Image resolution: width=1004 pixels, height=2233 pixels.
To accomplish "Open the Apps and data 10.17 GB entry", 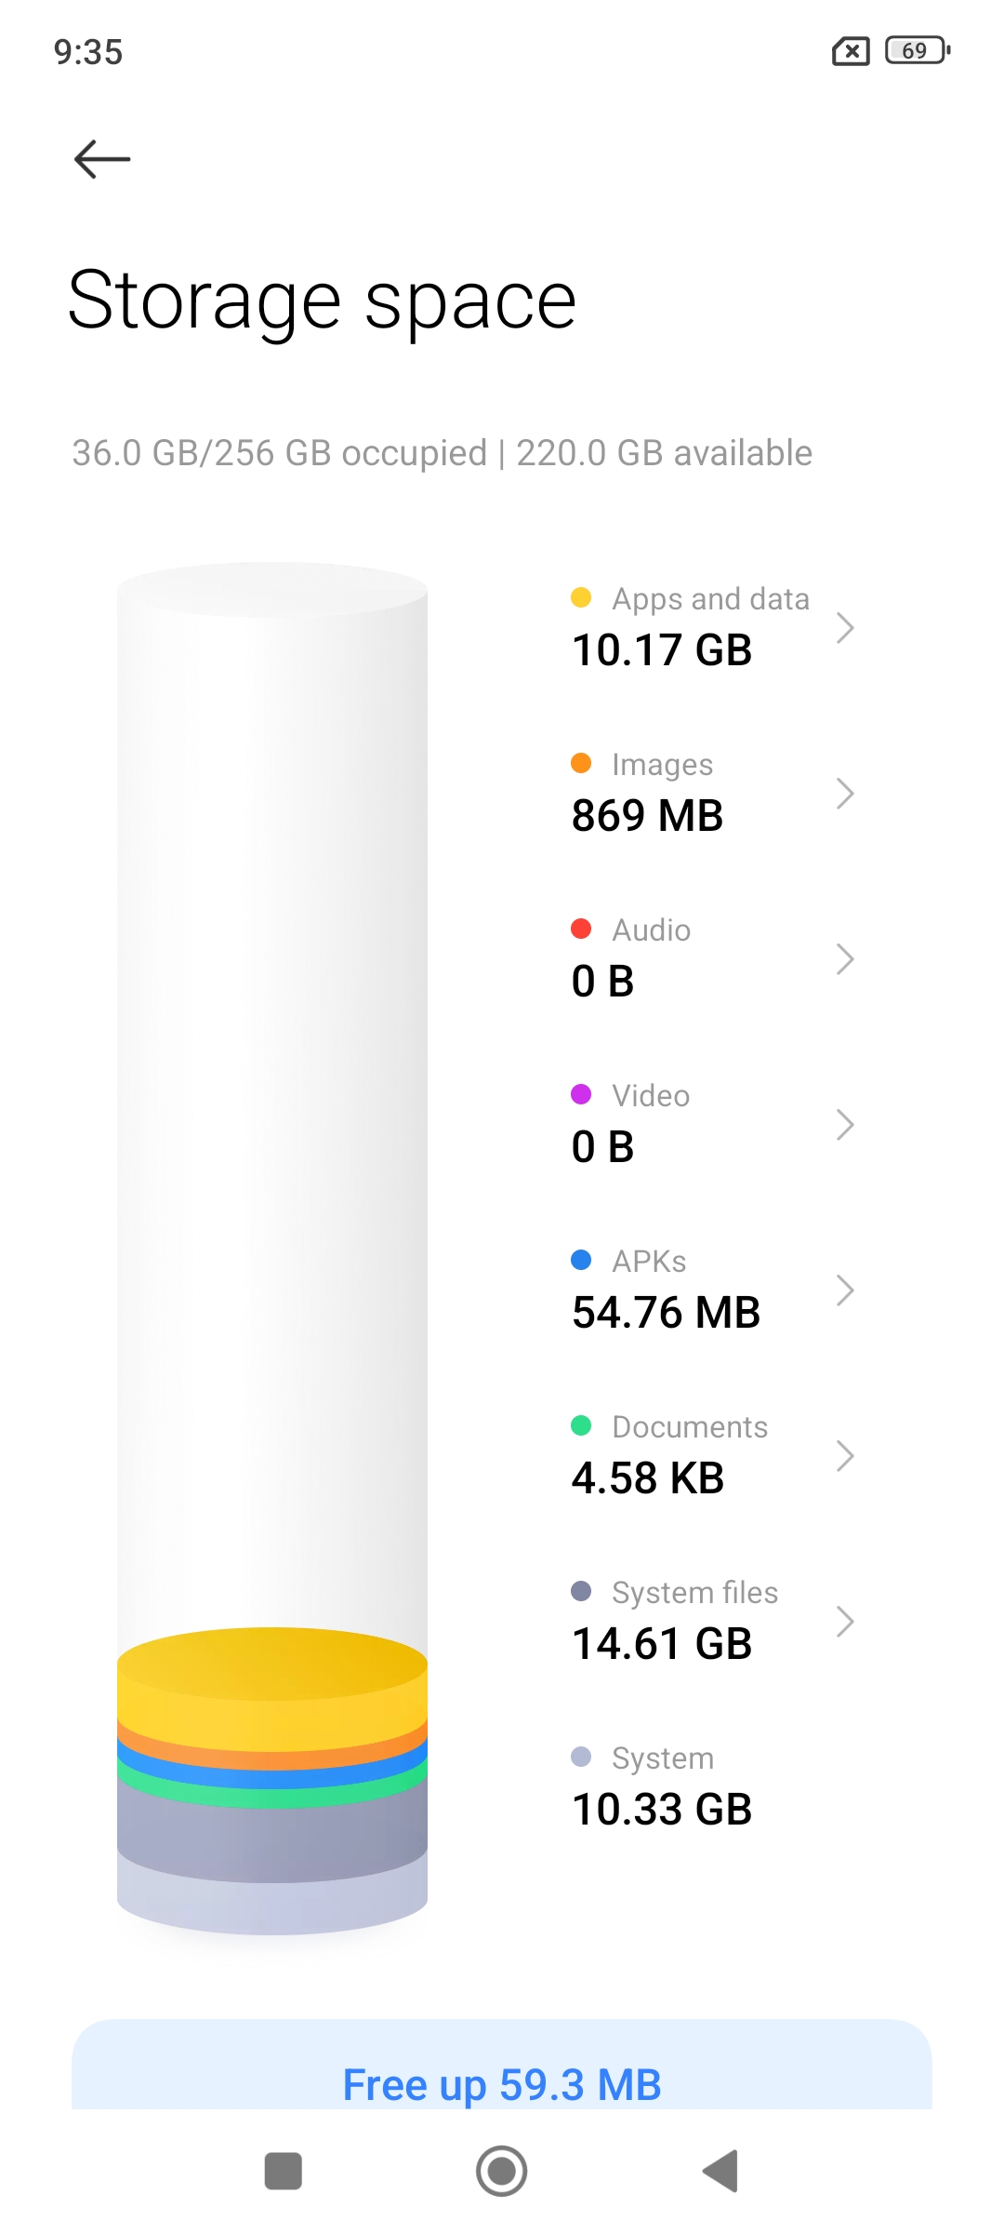I will click(x=662, y=649).
